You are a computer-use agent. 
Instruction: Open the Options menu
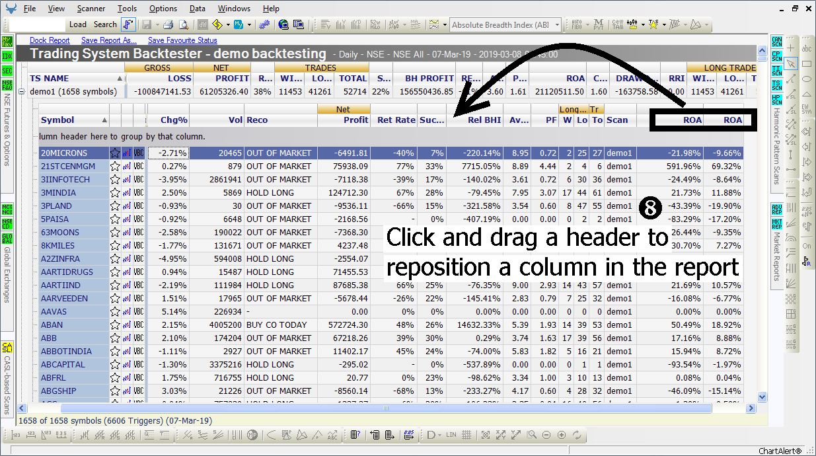[x=163, y=9]
